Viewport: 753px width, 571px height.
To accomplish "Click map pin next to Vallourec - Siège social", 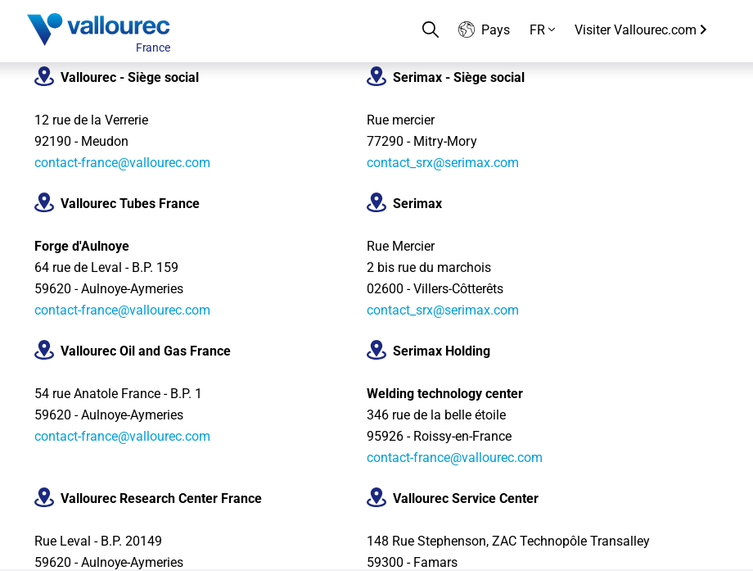I will 44,77.
